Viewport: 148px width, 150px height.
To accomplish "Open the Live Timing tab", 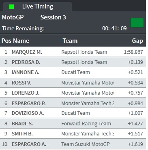I will click(37, 6).
